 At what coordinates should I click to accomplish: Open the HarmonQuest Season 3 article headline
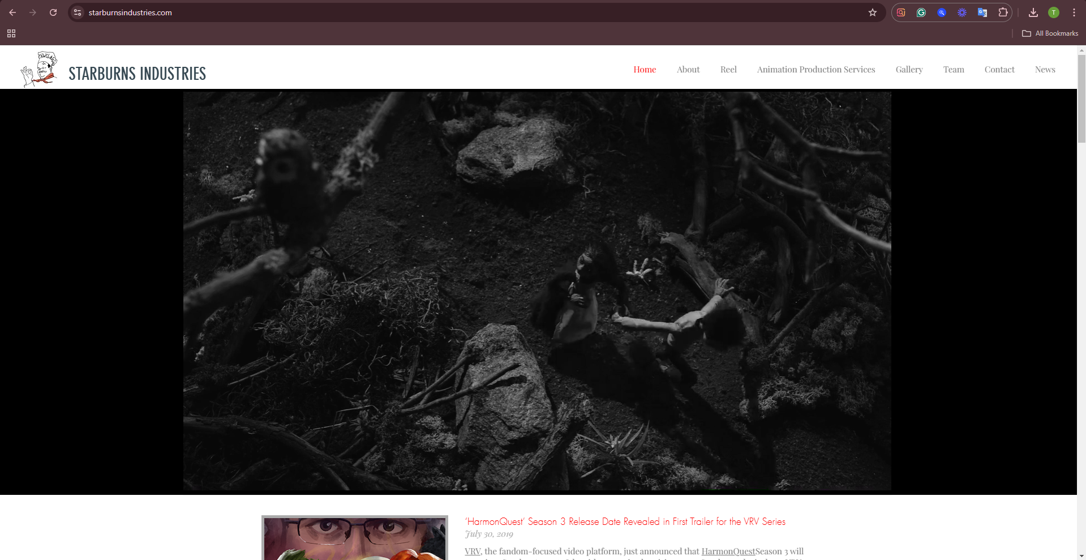(x=625, y=521)
